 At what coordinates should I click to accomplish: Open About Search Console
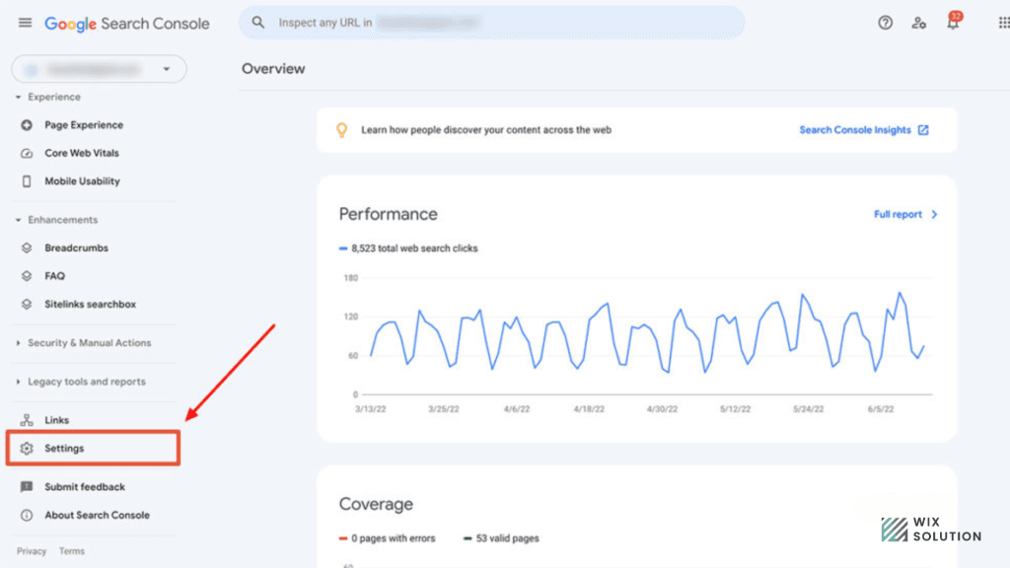(x=97, y=515)
